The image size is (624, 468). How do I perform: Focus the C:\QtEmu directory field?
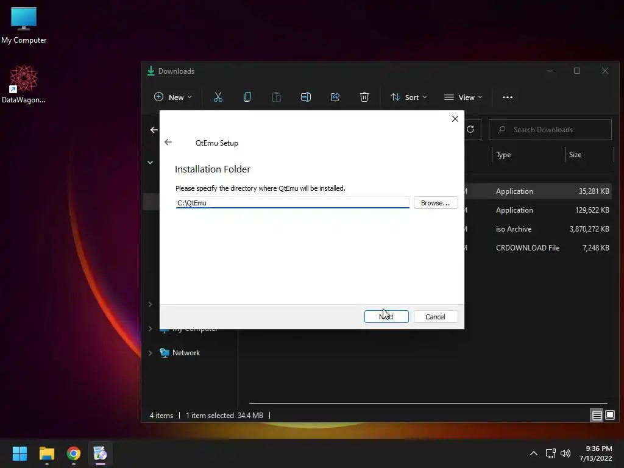(x=292, y=202)
